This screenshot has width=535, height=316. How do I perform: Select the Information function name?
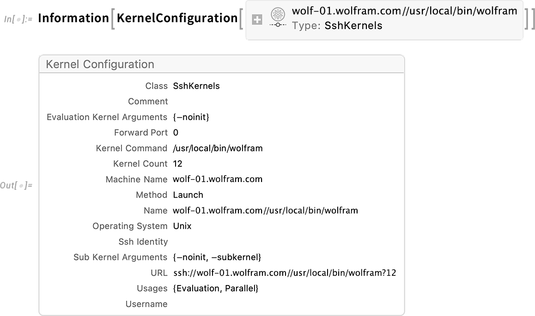[73, 18]
